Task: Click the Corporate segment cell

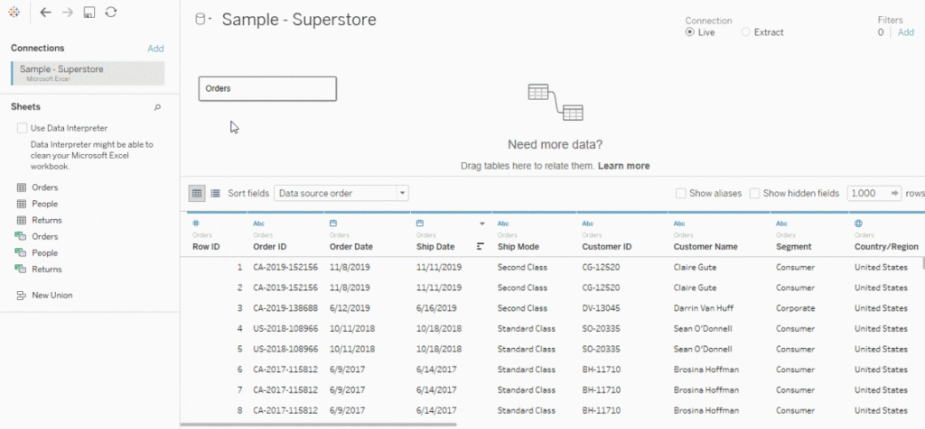Action: pos(795,308)
